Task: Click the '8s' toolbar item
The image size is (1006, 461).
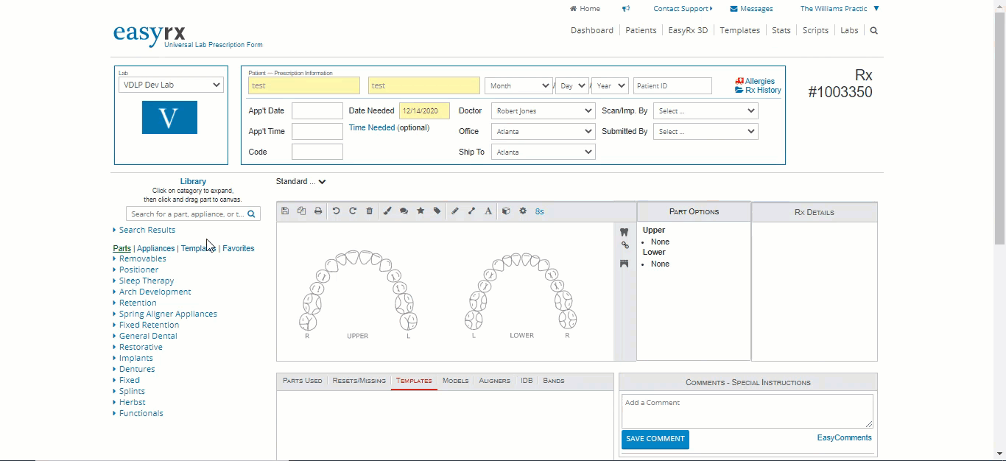Action: [540, 211]
